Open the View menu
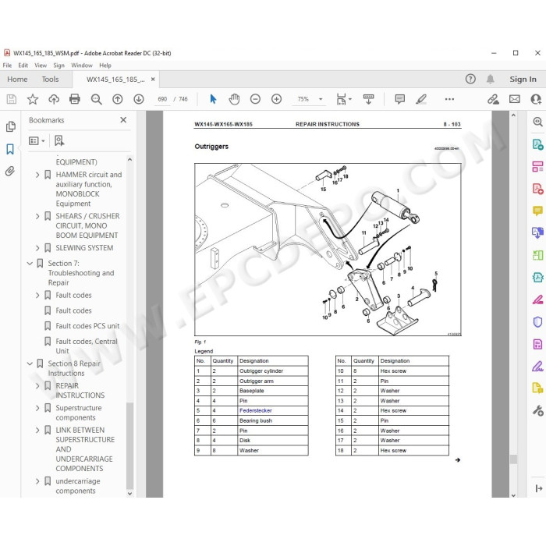Viewport: 546px width, 546px height. click(41, 65)
